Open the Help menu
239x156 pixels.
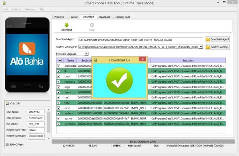pos(41,9)
